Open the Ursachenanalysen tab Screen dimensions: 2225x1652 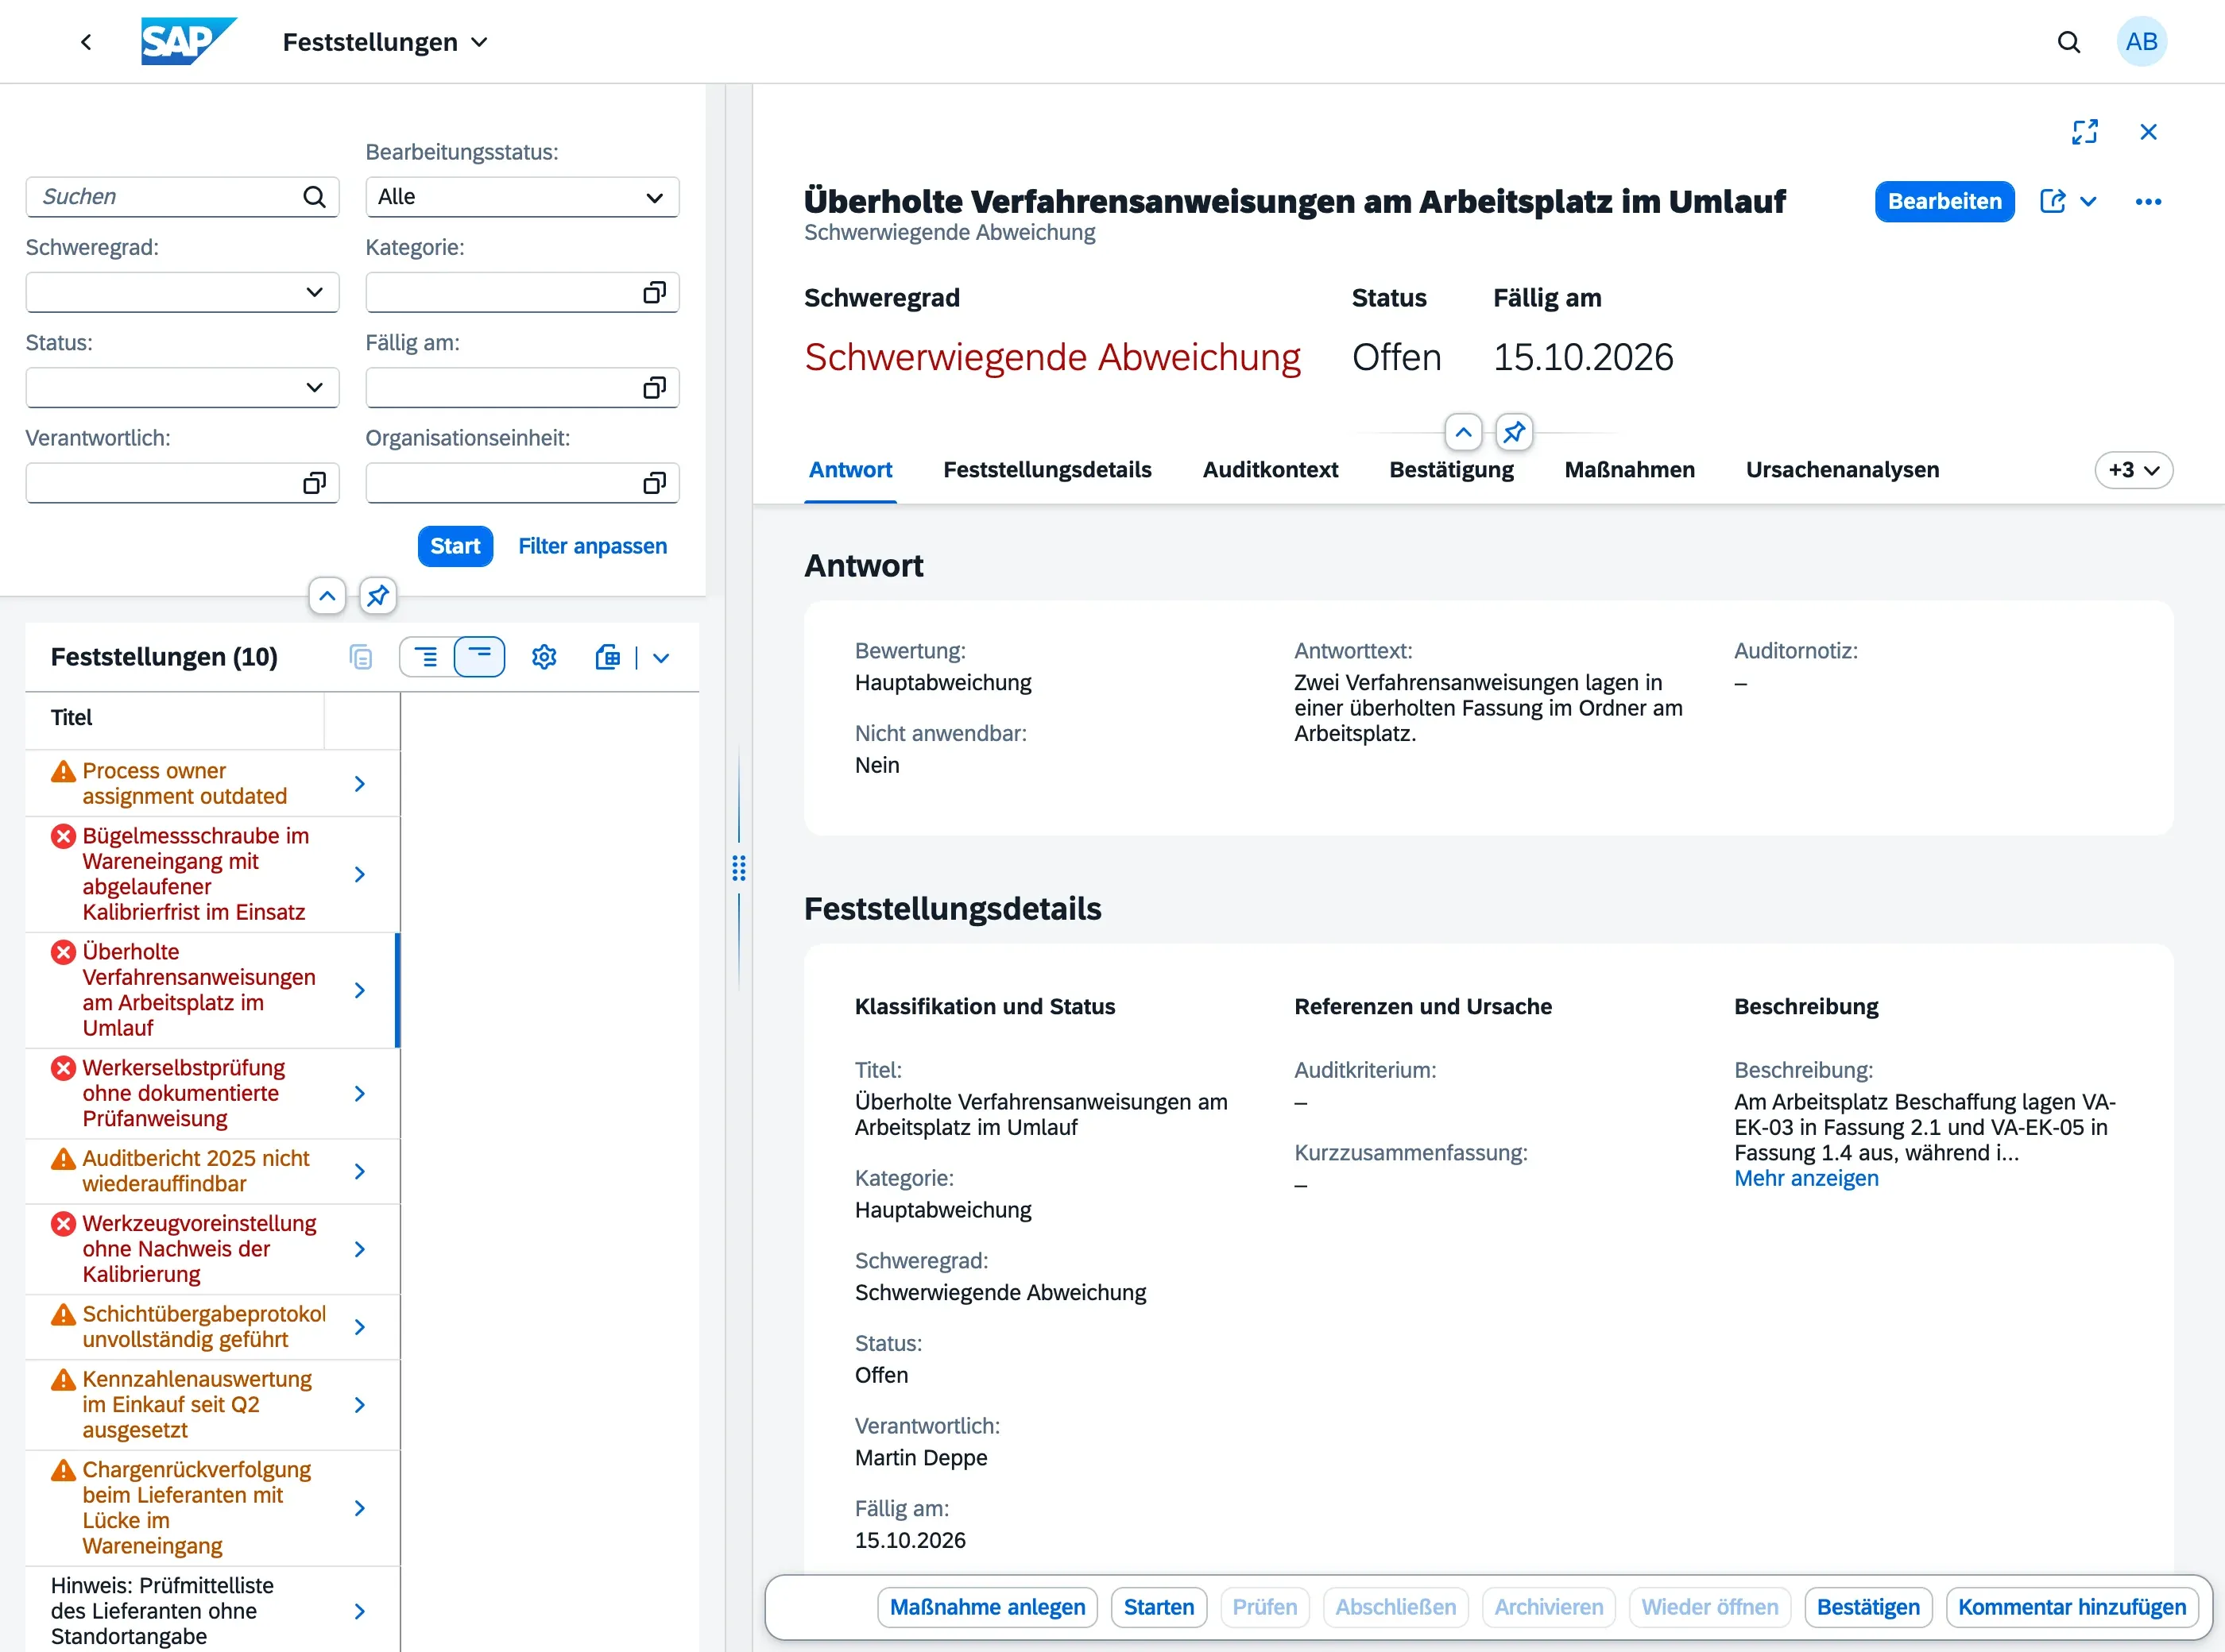tap(1842, 470)
